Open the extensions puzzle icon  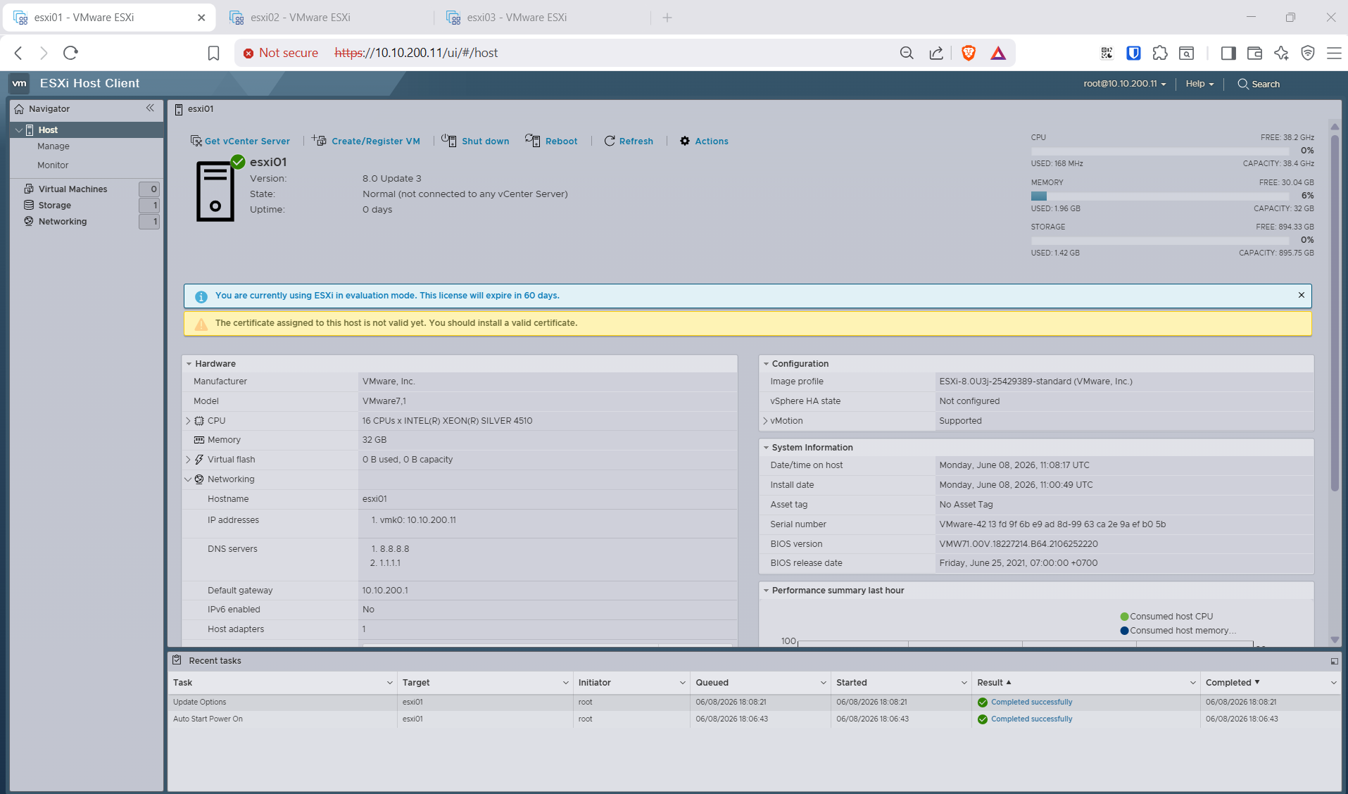1160,53
